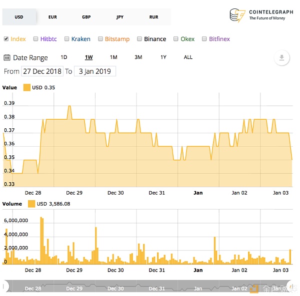The width and height of the screenshot is (300, 296).
Task: Click the USD 0.35 value readout
Action: click(x=43, y=88)
